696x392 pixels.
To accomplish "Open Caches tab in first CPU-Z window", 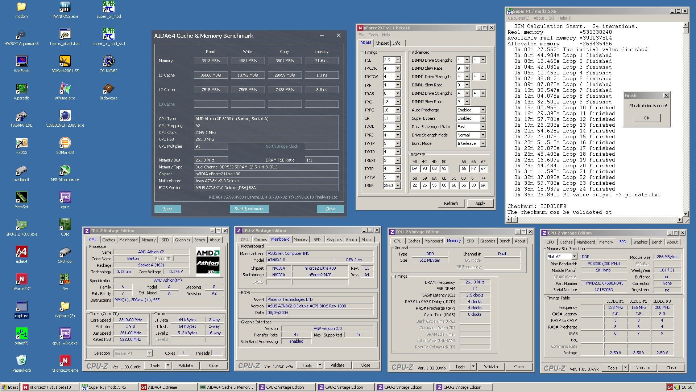I will [x=108, y=240].
